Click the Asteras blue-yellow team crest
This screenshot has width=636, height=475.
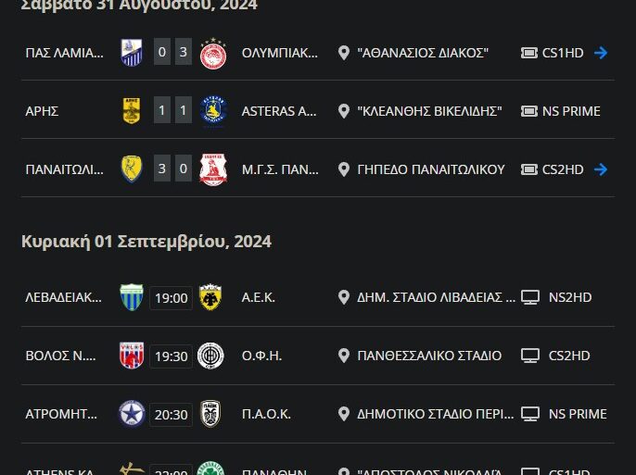click(213, 111)
